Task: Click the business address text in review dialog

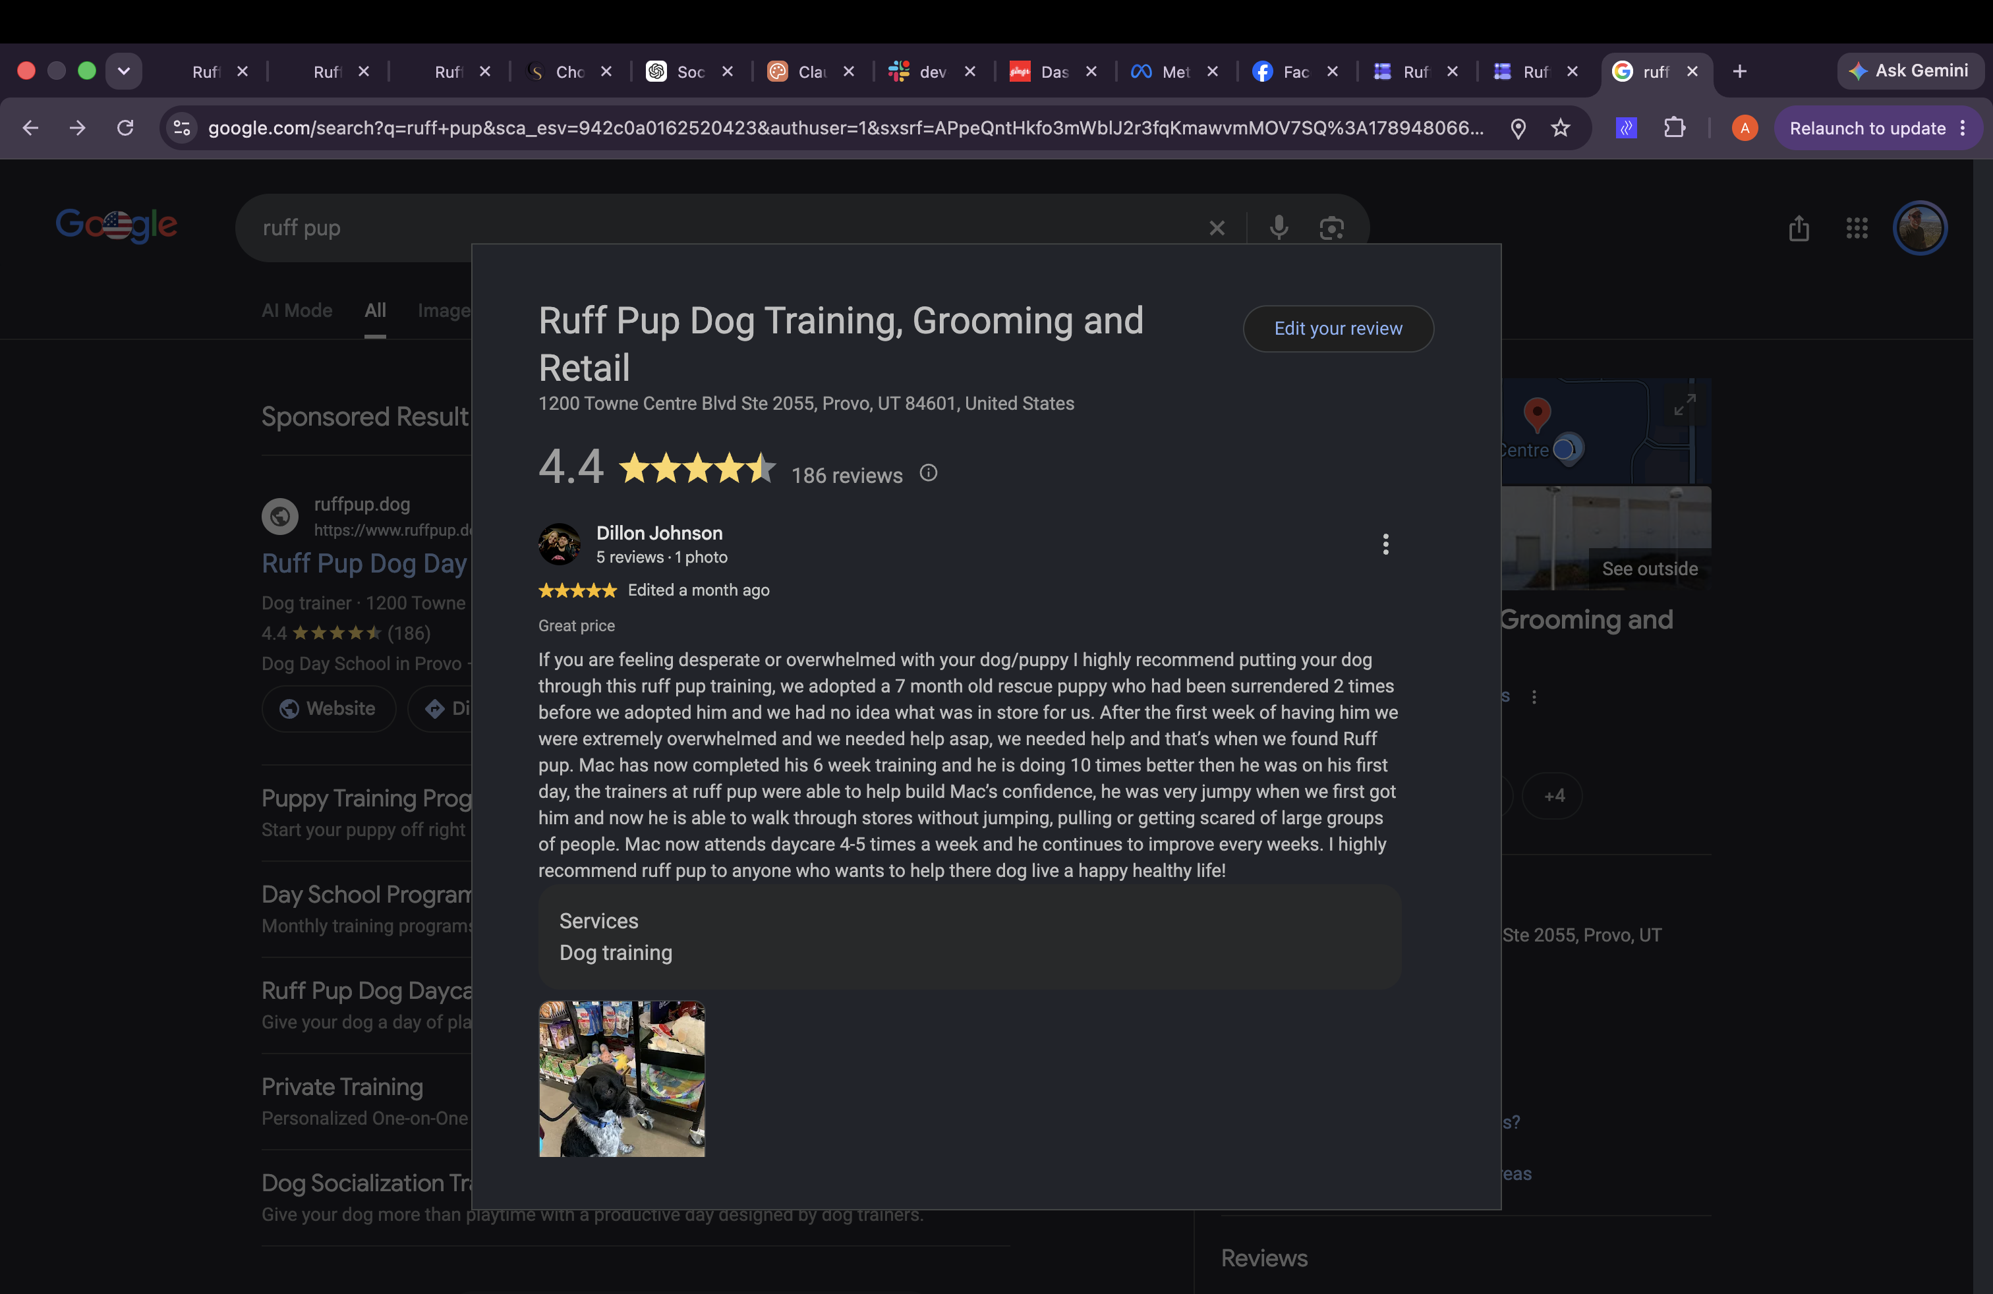Action: pos(805,403)
